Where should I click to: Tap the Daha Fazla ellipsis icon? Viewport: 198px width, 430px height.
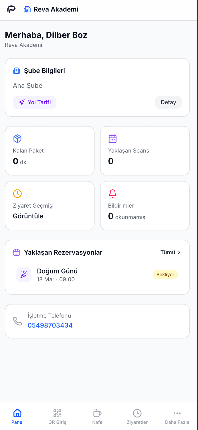(177, 413)
